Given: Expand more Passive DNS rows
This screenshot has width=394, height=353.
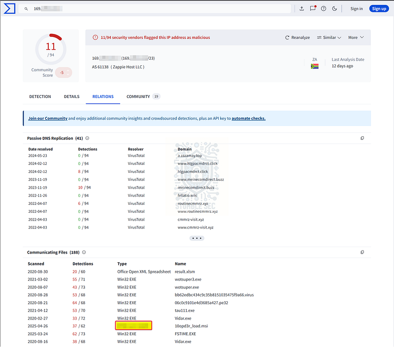Looking at the screenshot, I should click(x=197, y=238).
